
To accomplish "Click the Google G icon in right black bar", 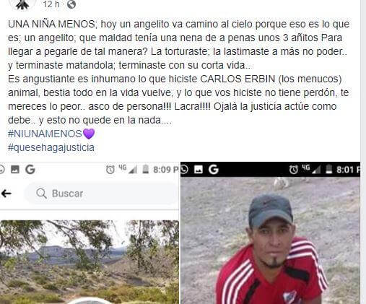I will pos(214,170).
